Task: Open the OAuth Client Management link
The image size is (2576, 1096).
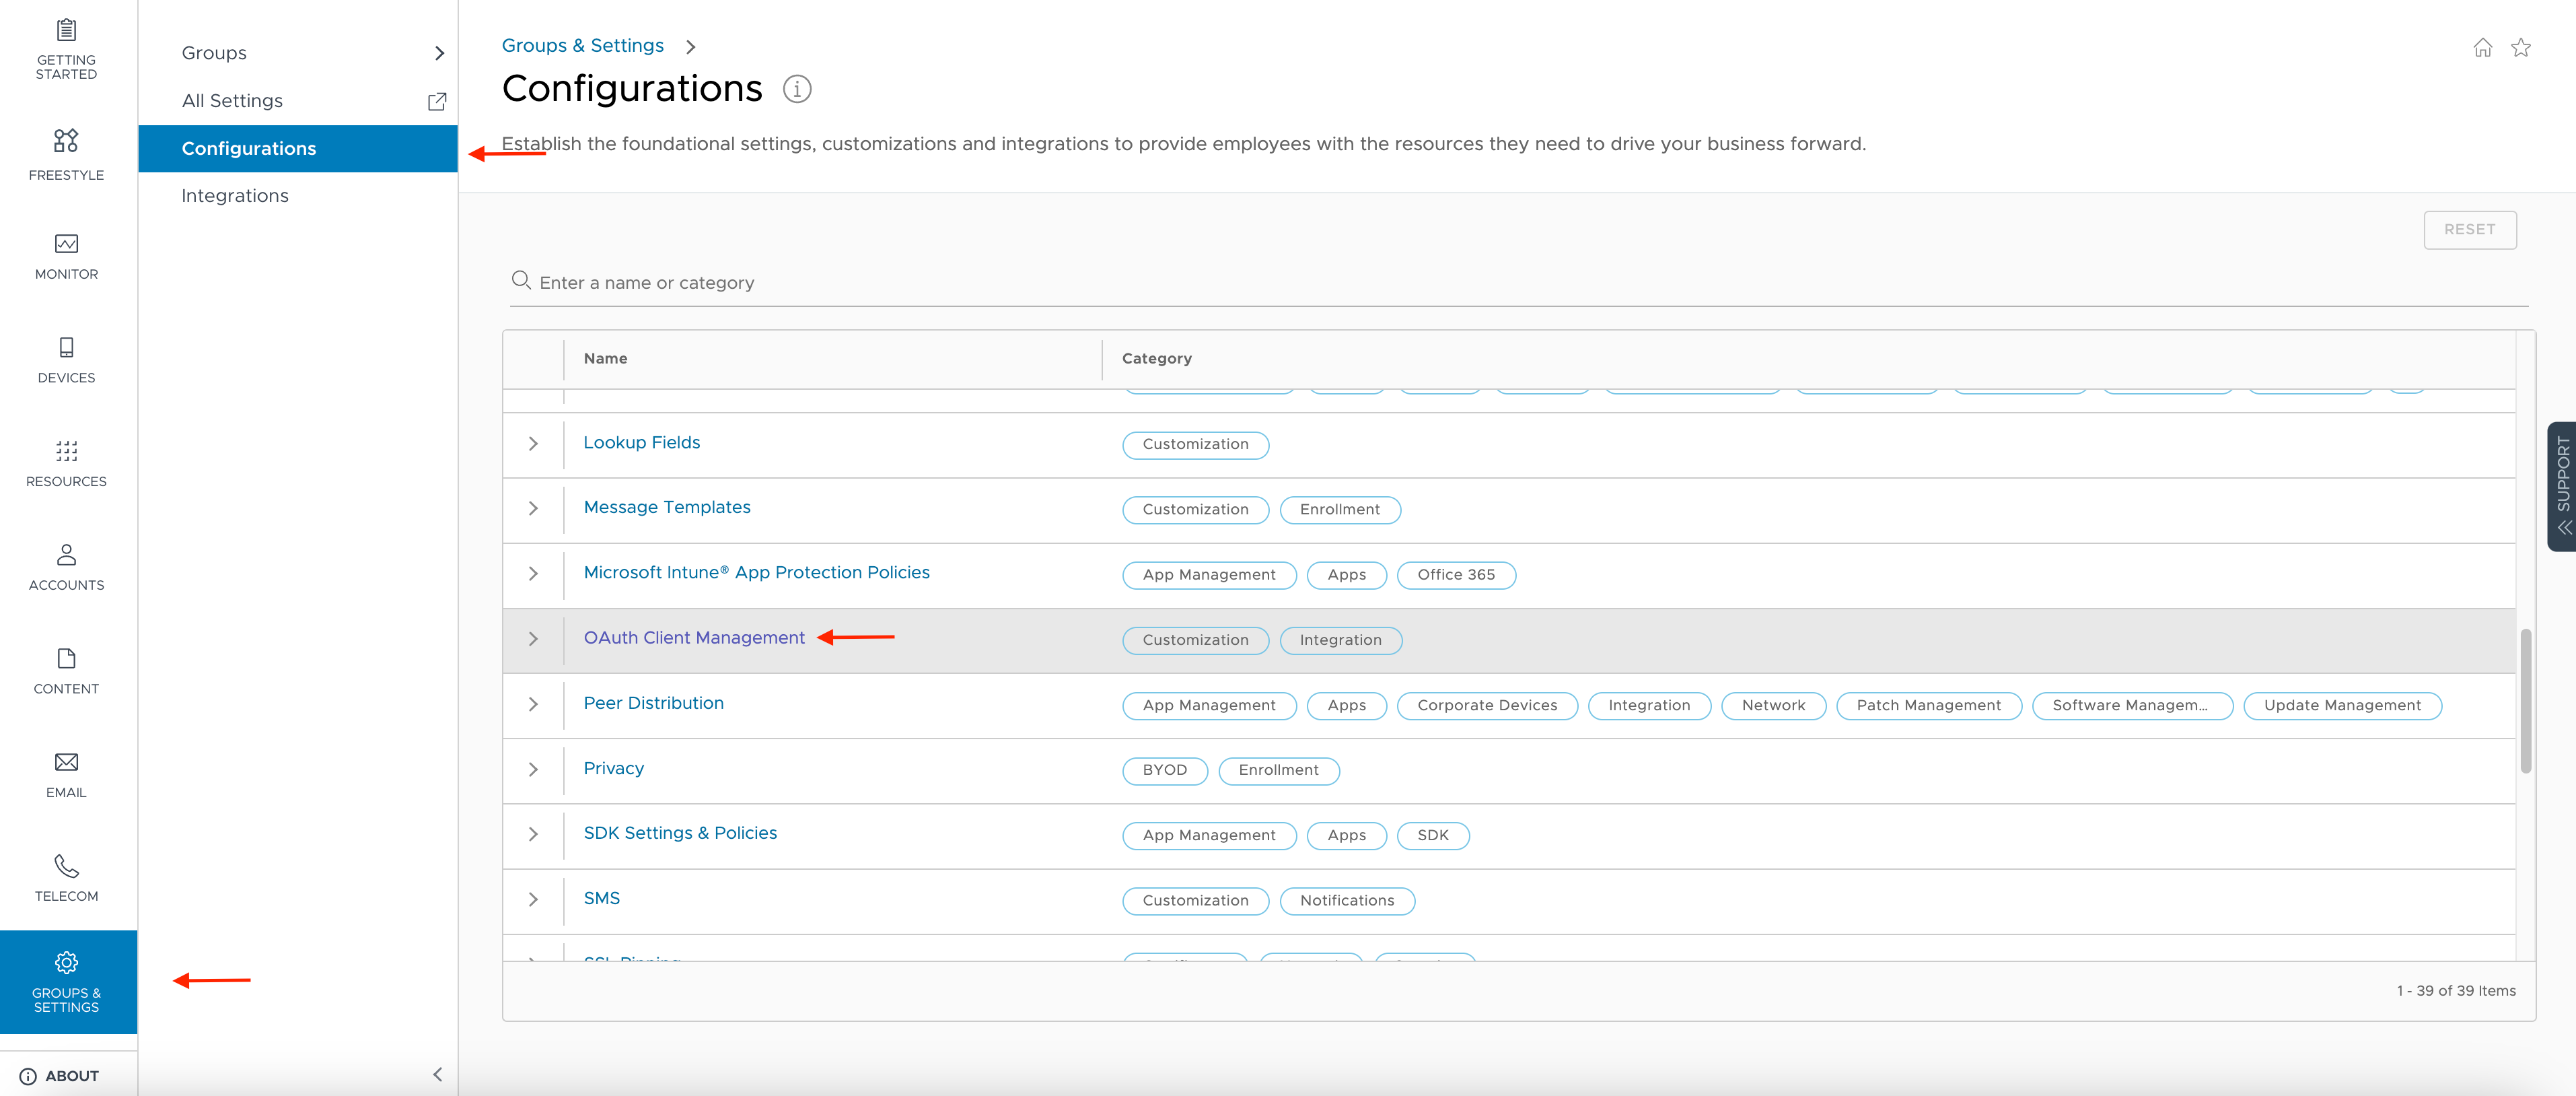Action: 694,637
